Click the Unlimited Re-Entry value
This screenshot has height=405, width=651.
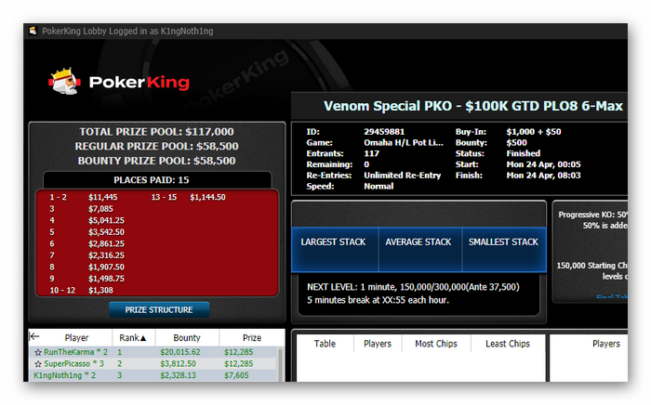[x=403, y=176]
